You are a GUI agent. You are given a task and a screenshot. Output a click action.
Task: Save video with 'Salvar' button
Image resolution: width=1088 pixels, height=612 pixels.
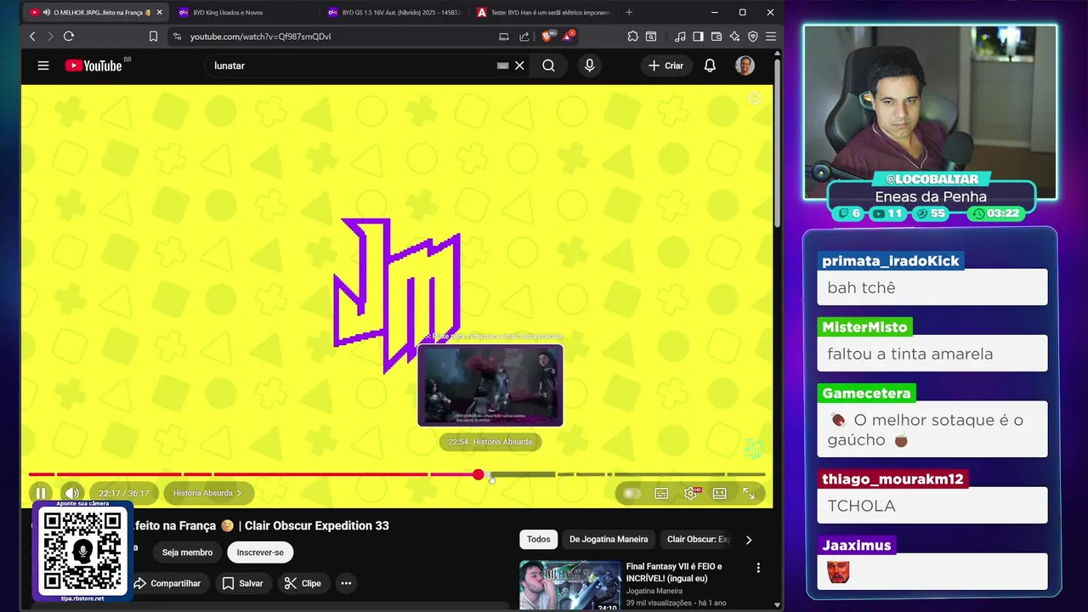[x=242, y=583]
